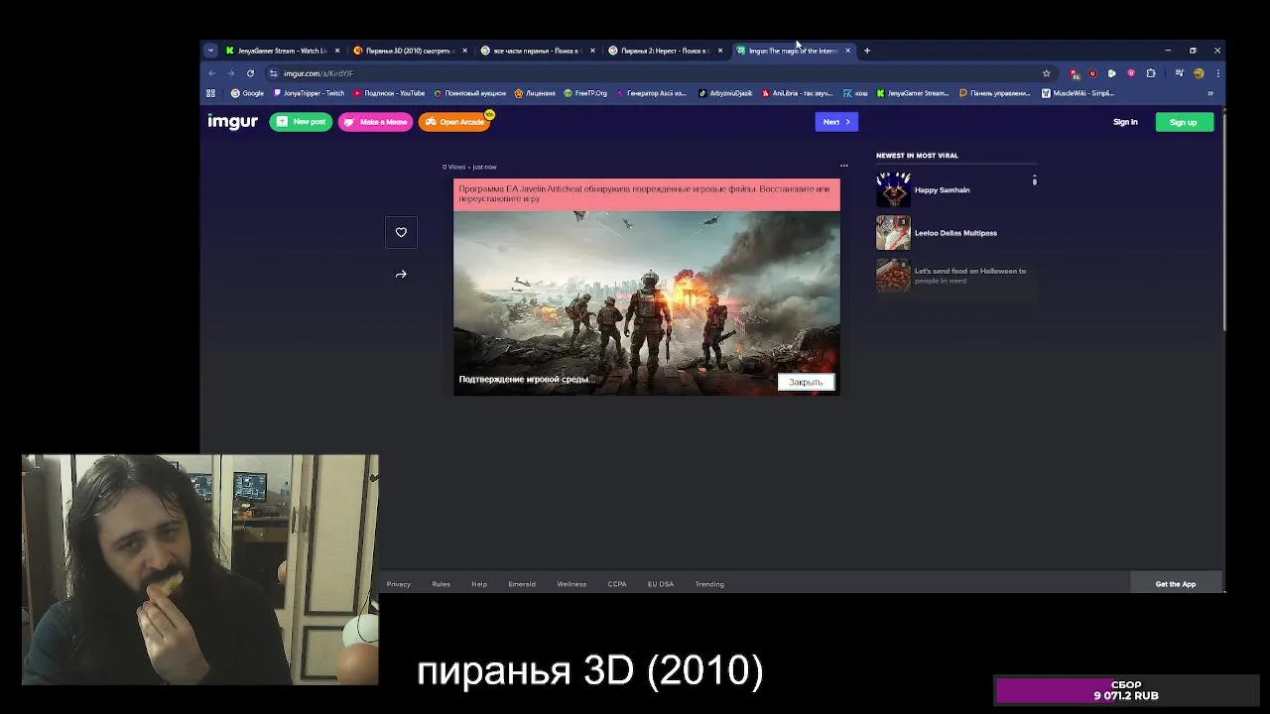Open the red extension with badge 15
The image size is (1270, 714).
click(1075, 73)
